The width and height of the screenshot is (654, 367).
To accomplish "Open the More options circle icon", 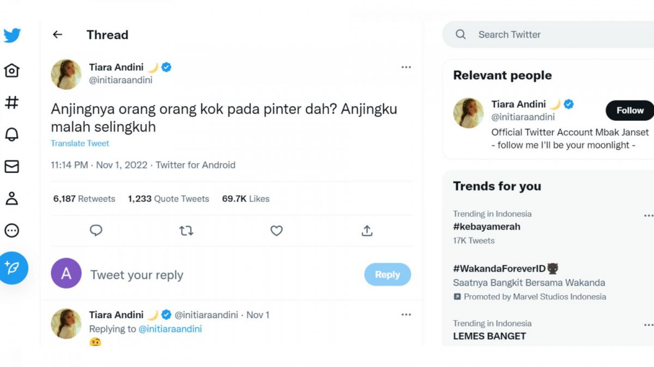I will (x=11, y=231).
